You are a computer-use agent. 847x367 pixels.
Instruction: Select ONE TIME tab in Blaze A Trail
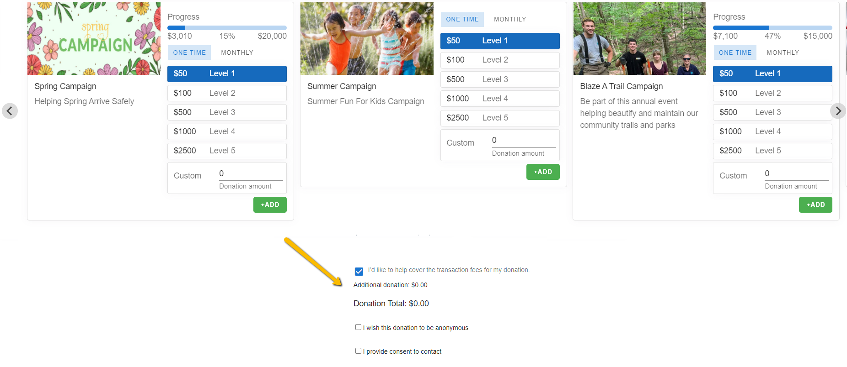pyautogui.click(x=735, y=52)
